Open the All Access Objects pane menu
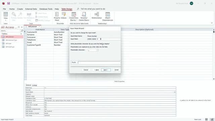The width and height of the screenshot is (215, 121). (x=19, y=27)
